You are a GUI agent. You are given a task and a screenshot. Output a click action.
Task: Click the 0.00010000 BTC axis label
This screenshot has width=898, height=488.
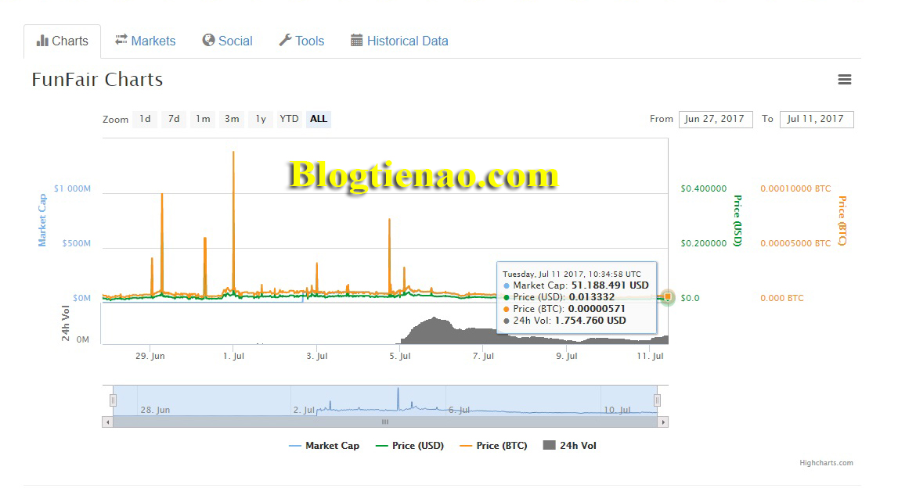click(795, 188)
